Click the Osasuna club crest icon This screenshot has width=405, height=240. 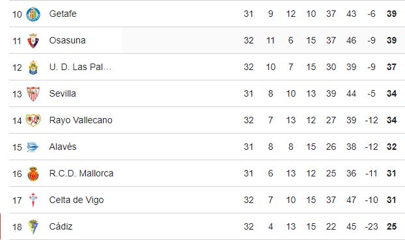(x=33, y=41)
